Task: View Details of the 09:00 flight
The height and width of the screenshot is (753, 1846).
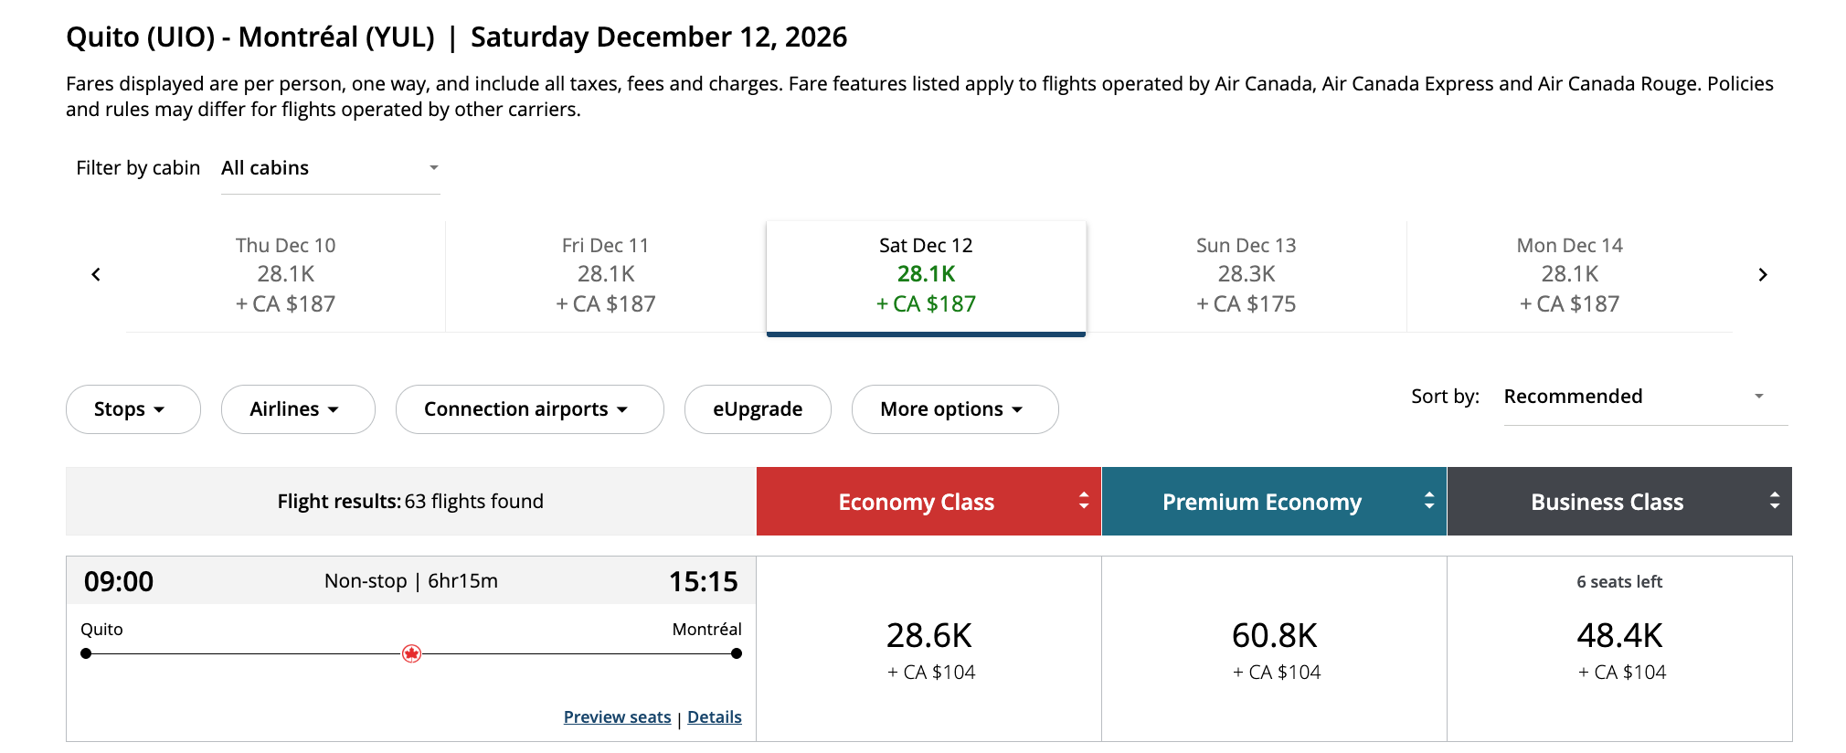Action: [714, 716]
